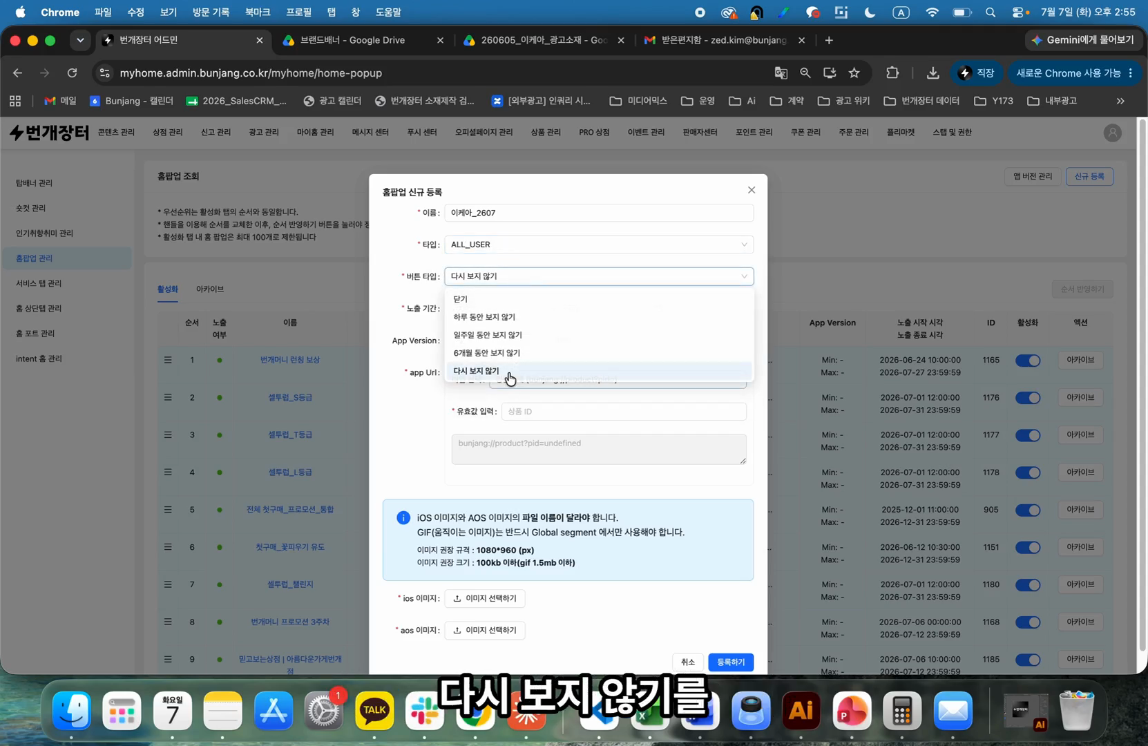Open Mail app from the dock
This screenshot has height=746, width=1148.
(x=953, y=711)
